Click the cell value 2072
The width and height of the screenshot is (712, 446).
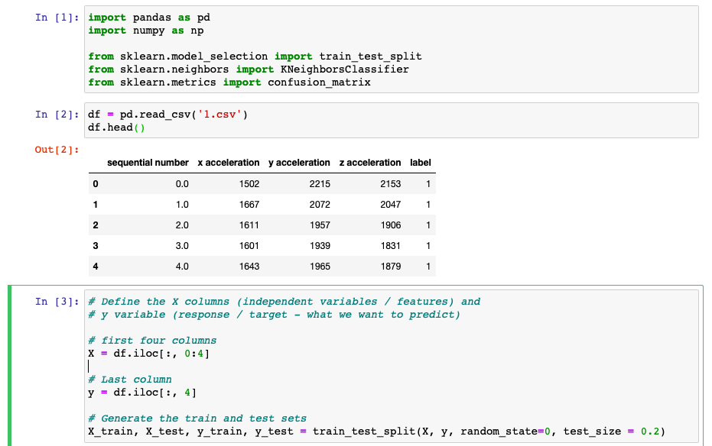tap(320, 205)
